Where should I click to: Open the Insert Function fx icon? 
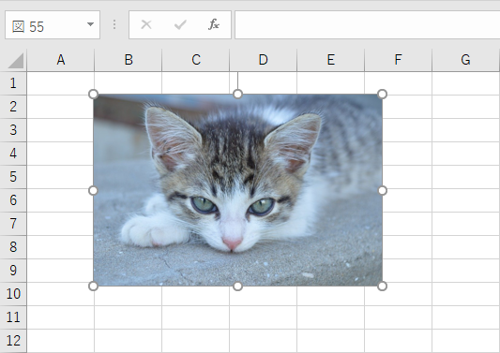(x=214, y=24)
